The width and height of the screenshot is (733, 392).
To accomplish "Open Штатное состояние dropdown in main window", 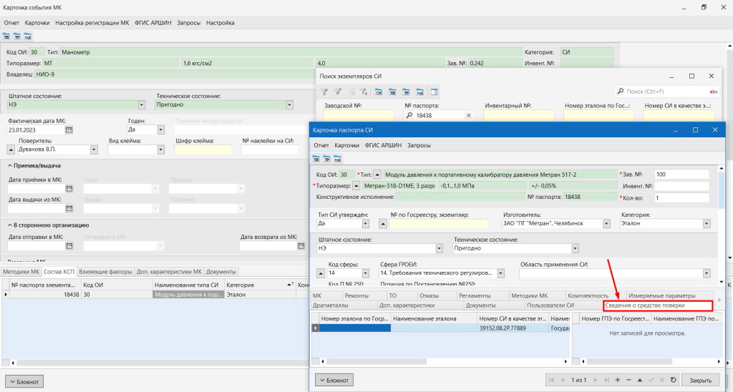I will click(142, 105).
